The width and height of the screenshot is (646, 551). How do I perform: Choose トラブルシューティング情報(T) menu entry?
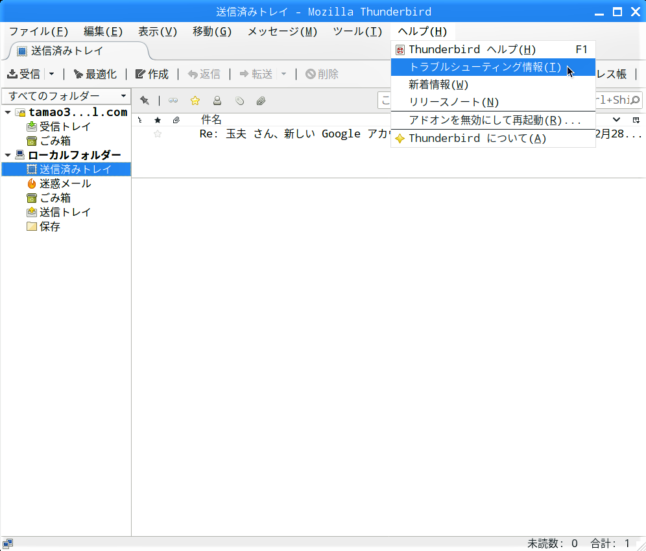click(493, 67)
